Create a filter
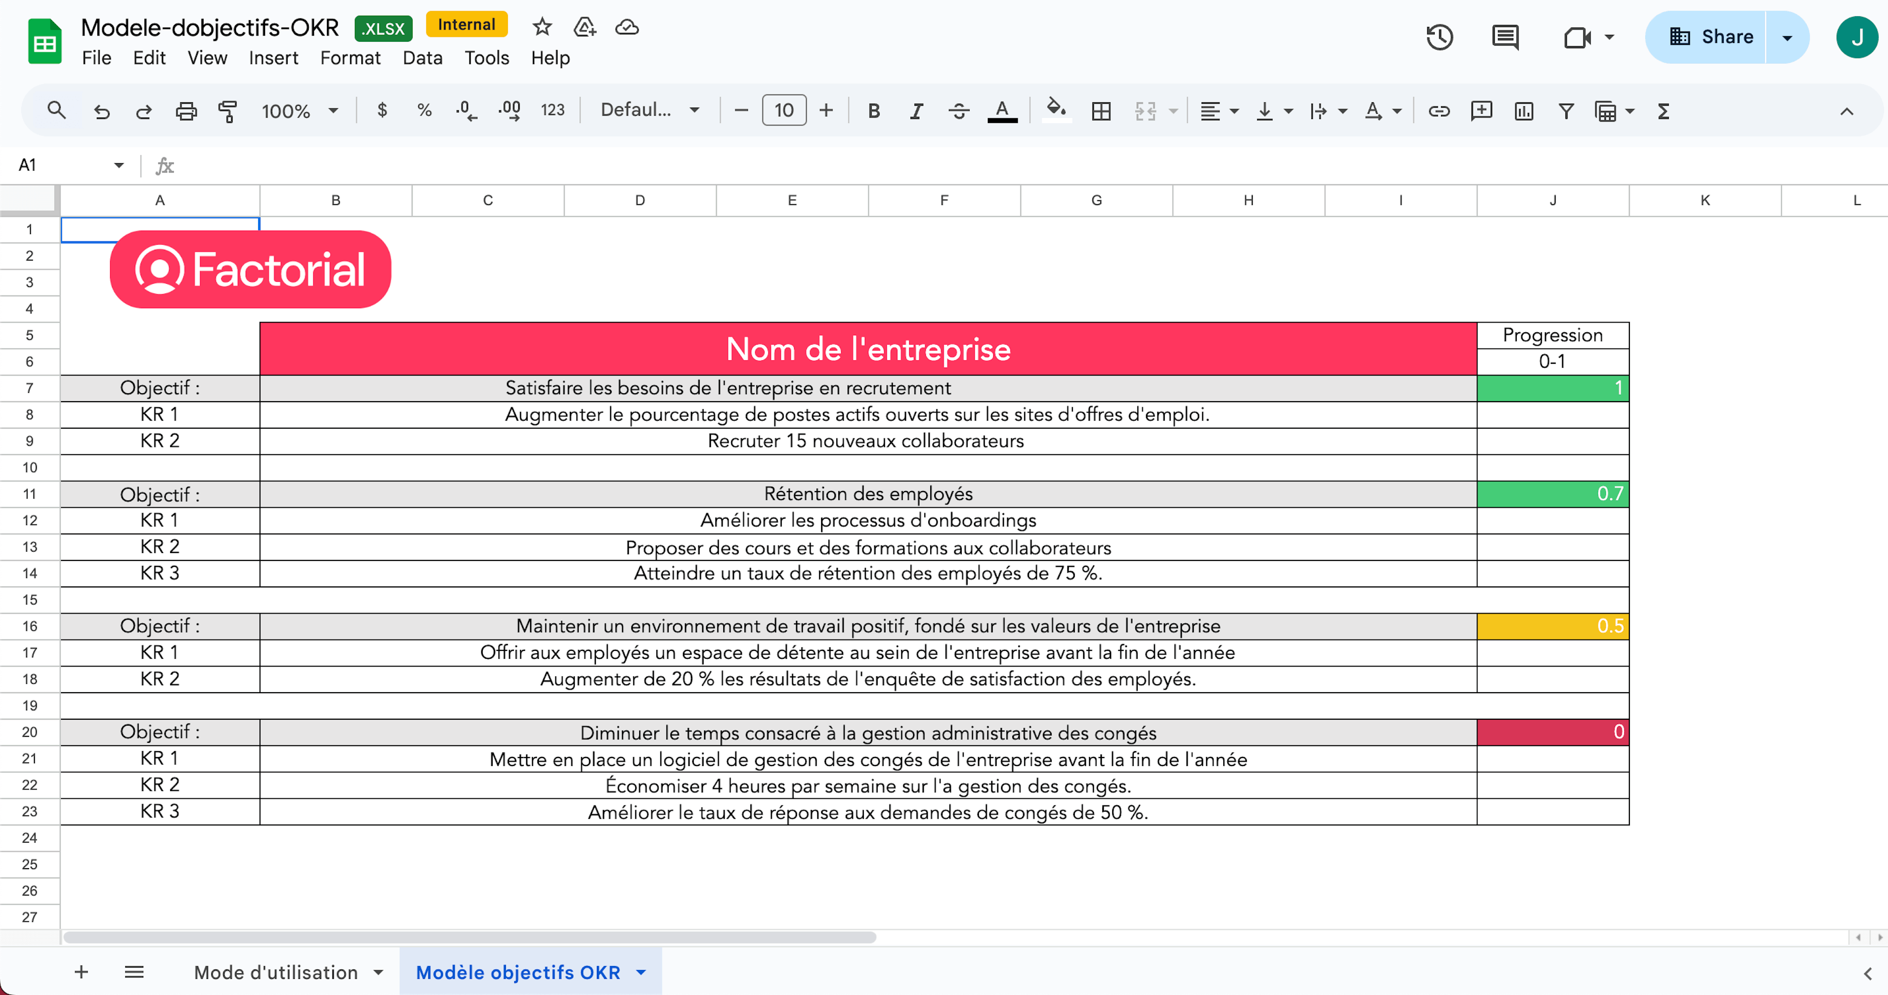The image size is (1888, 995). pos(1566,111)
